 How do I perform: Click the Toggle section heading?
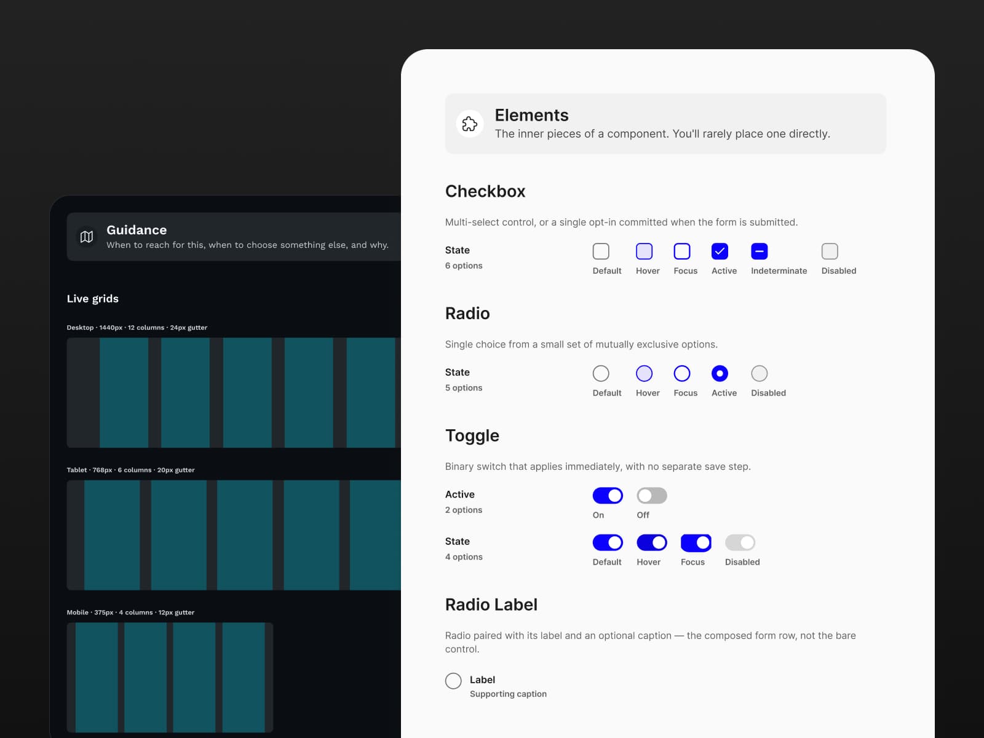tap(472, 435)
